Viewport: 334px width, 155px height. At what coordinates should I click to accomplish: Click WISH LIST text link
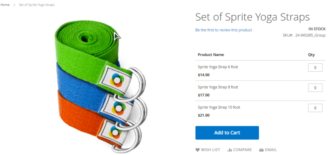[211, 150]
